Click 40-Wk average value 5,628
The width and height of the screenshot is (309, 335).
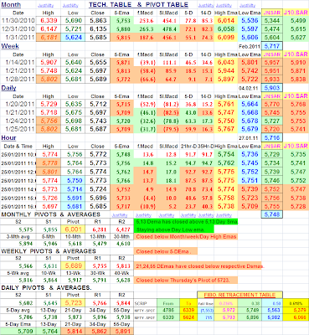pyautogui.click(x=123, y=280)
